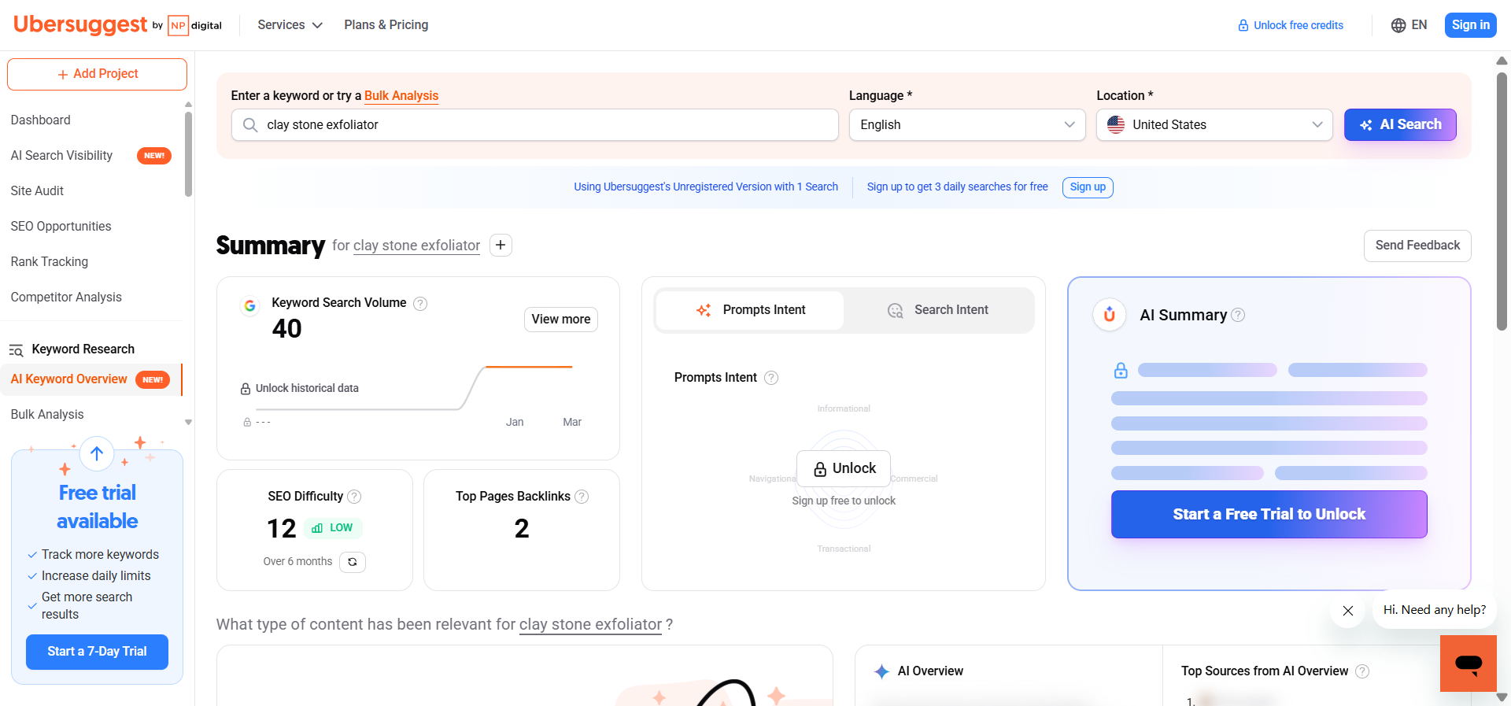
Task: Open SEO Opportunities in the sidebar
Action: [61, 227]
